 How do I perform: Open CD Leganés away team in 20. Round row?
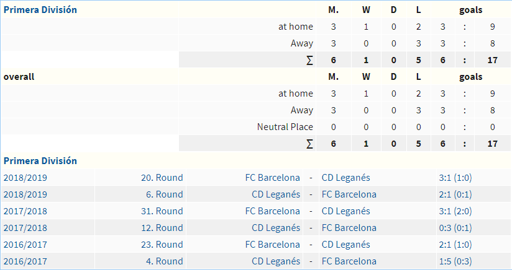(x=346, y=178)
